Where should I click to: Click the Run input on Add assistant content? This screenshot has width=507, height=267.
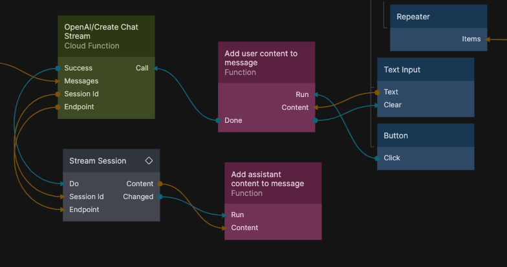225,215
